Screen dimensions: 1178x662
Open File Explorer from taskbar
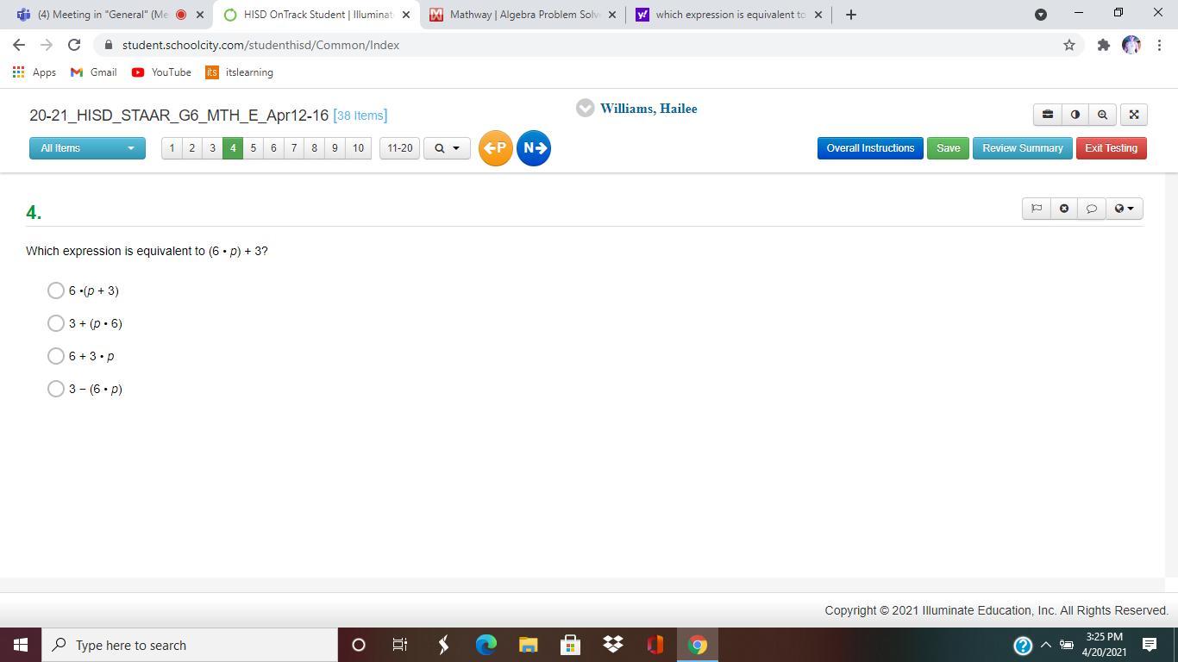click(x=528, y=645)
